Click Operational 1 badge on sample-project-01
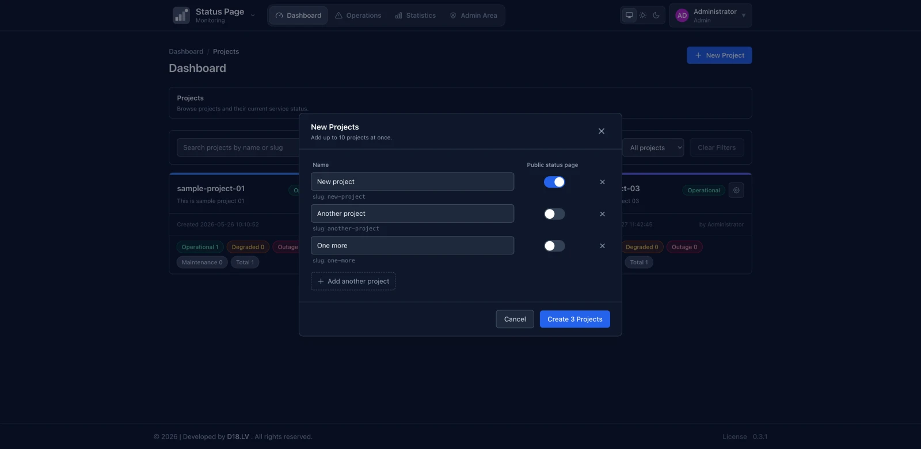921x449 pixels. click(200, 247)
